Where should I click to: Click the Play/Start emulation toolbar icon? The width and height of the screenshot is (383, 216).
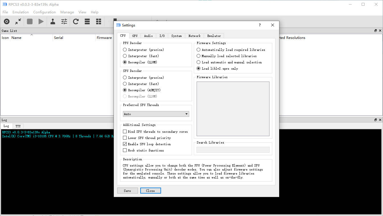pos(41,21)
